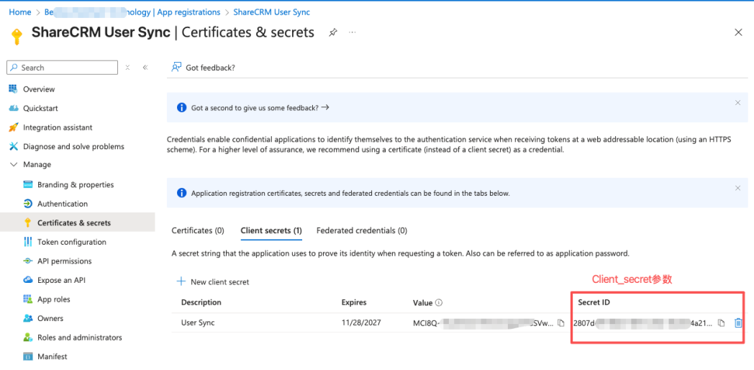Clear the sidebar search box

pyautogui.click(x=127, y=68)
